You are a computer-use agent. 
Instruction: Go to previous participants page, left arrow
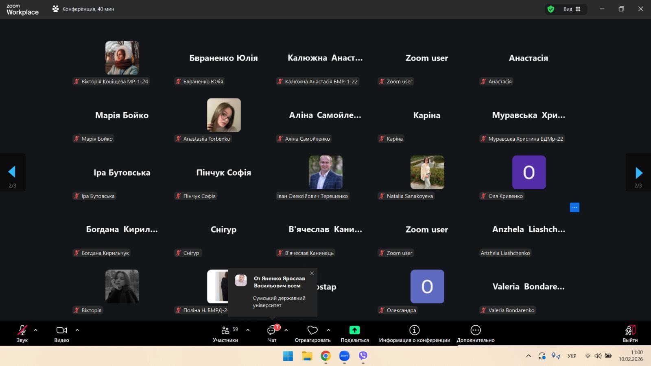(x=12, y=172)
